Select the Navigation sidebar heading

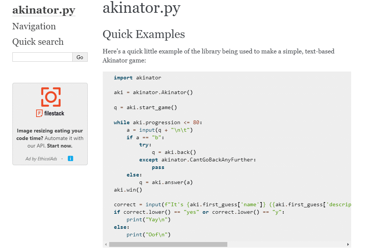tap(34, 26)
